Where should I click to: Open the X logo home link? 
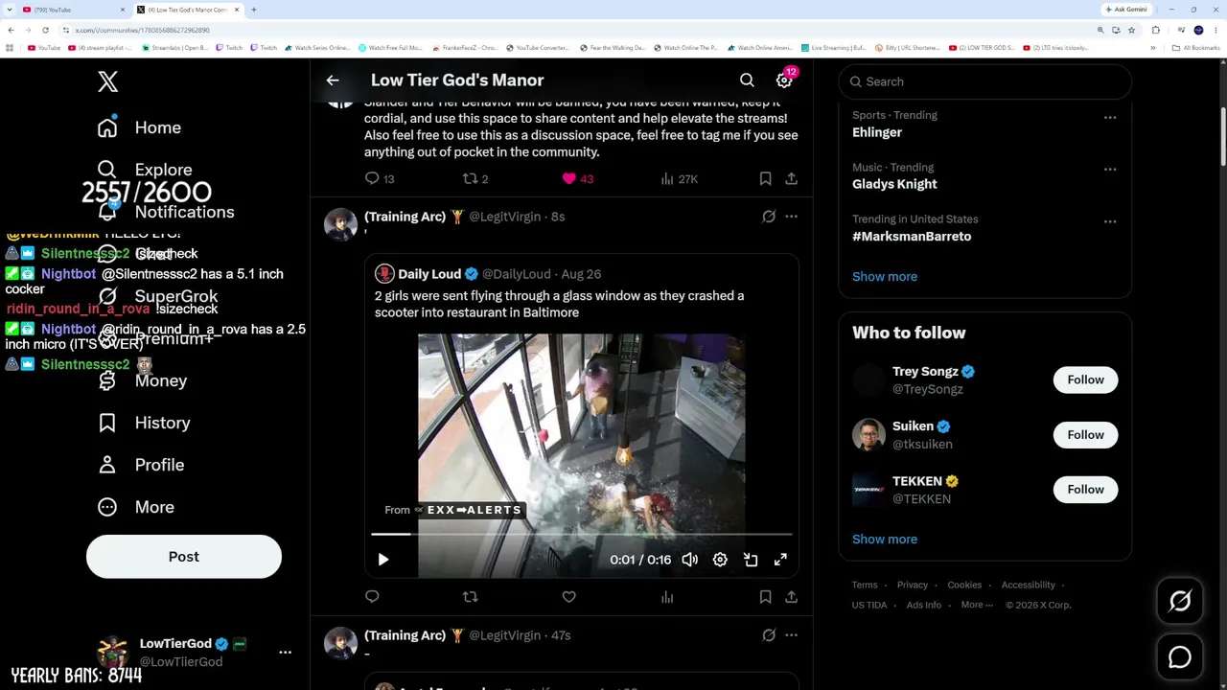coord(107,81)
